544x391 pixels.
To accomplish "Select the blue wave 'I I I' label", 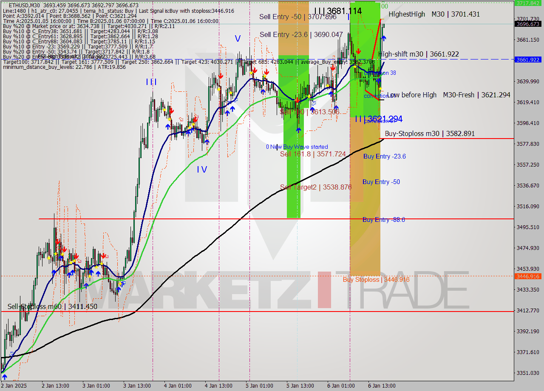I will click(151, 82).
